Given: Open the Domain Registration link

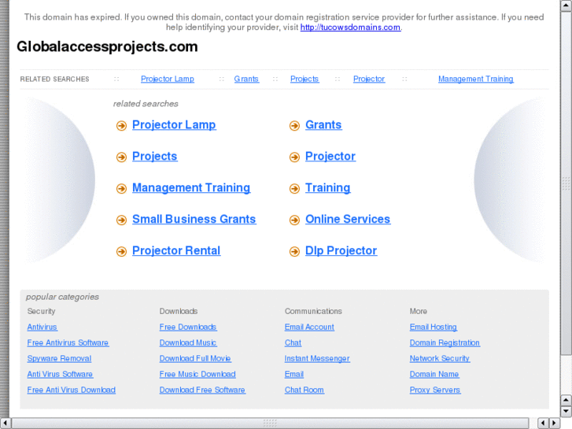Looking at the screenshot, I should point(445,343).
